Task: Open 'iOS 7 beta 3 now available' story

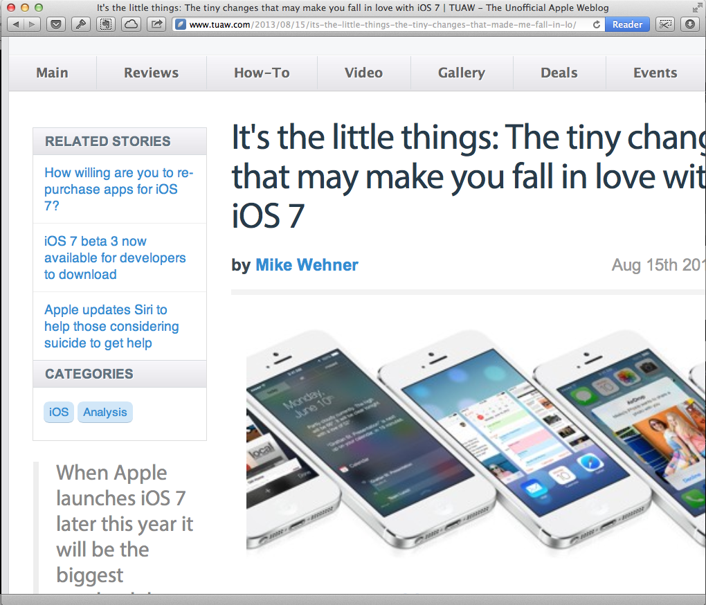Action: [115, 258]
